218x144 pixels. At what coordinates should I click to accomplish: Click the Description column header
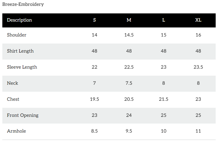click(x=20, y=20)
